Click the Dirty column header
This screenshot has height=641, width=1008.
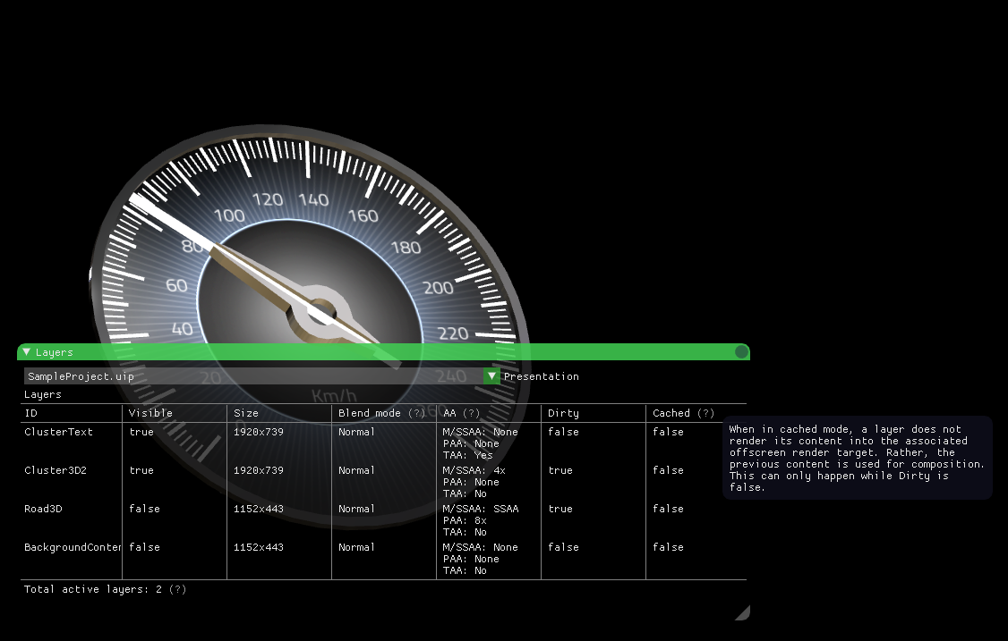coord(563,413)
